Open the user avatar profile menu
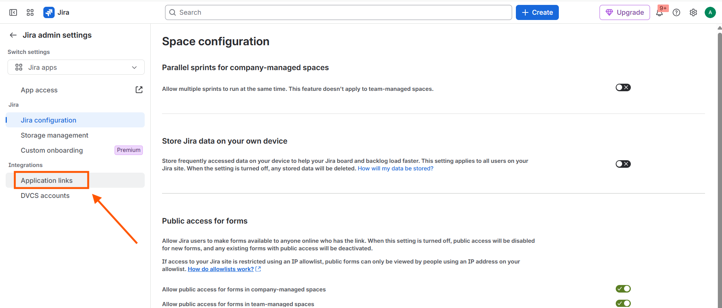This screenshot has height=308, width=722. [710, 12]
